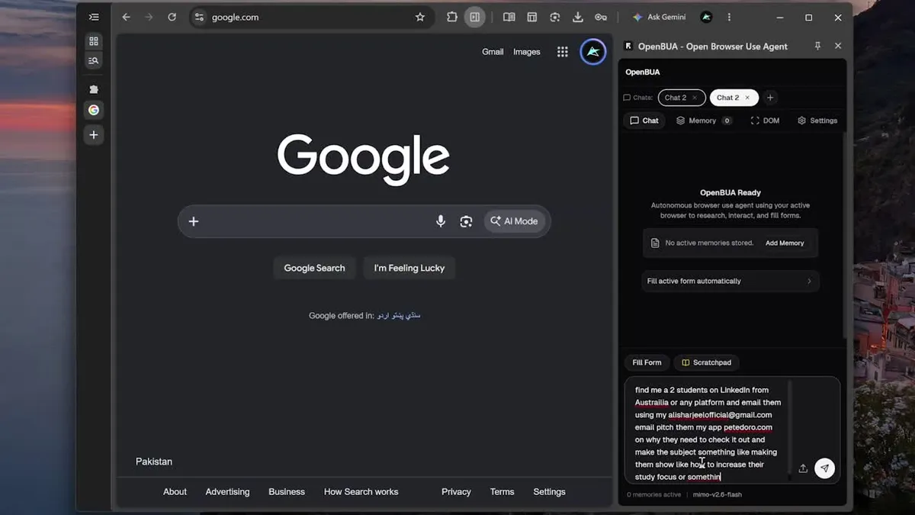
Task: Open the About footer link
Action: 175,491
